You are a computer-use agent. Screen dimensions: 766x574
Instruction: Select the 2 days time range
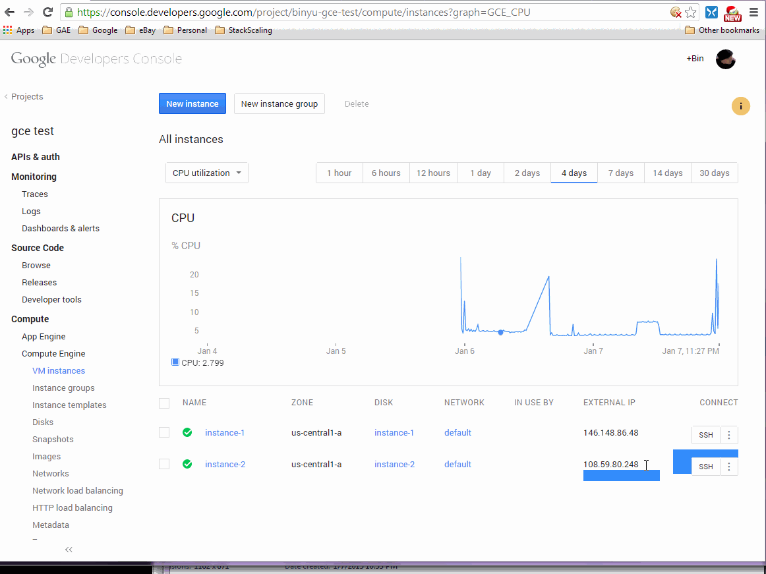click(x=527, y=173)
